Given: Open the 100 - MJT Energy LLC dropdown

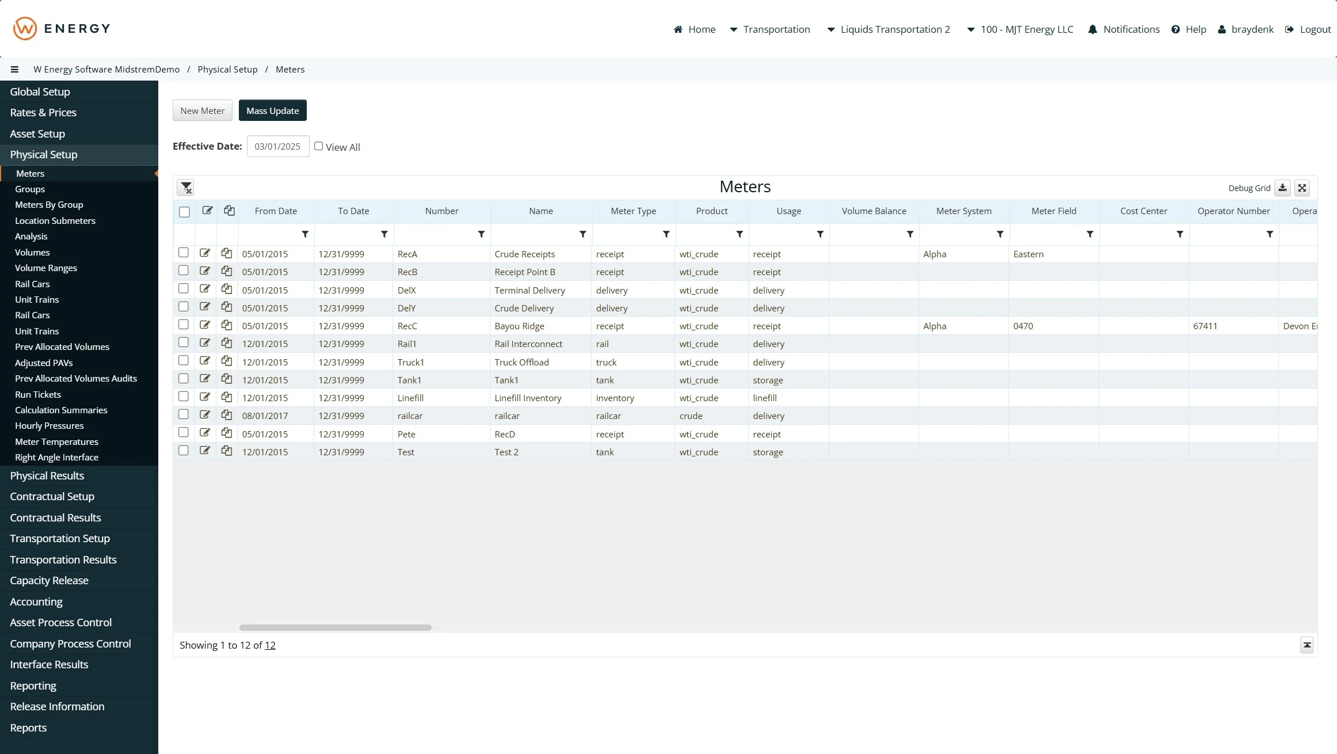Looking at the screenshot, I should click(x=1020, y=29).
